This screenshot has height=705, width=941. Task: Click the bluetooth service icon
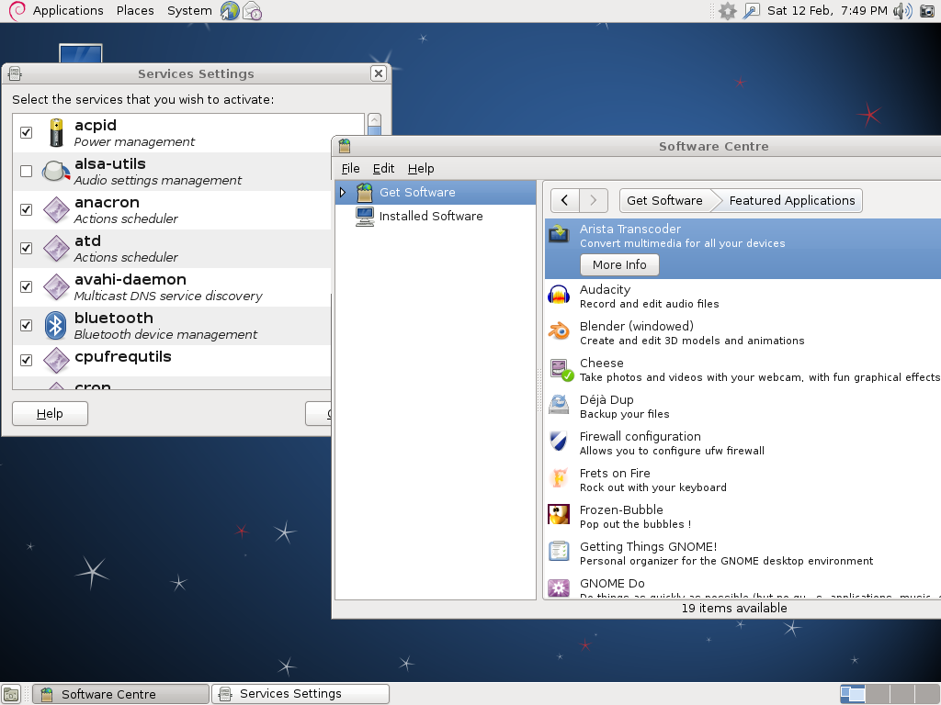tap(56, 326)
